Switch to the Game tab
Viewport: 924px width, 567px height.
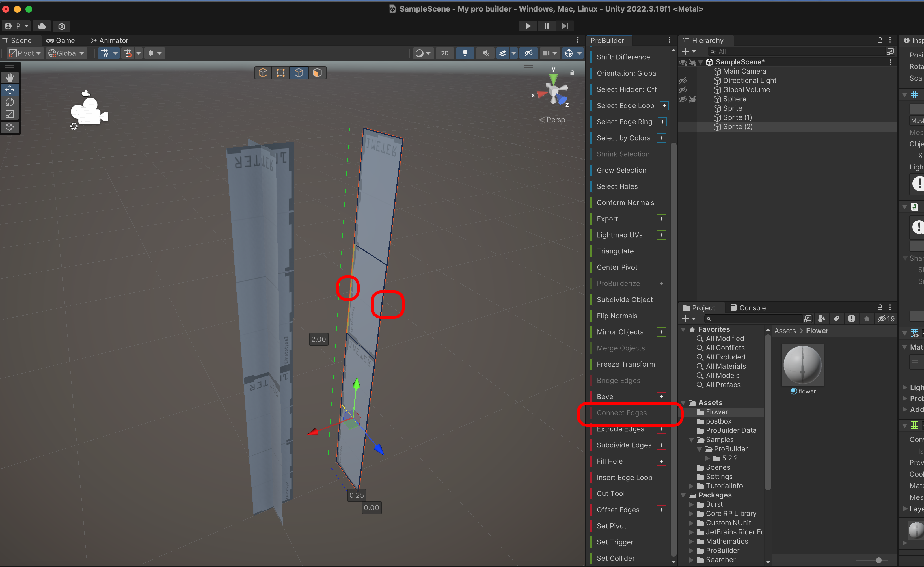[x=61, y=40]
